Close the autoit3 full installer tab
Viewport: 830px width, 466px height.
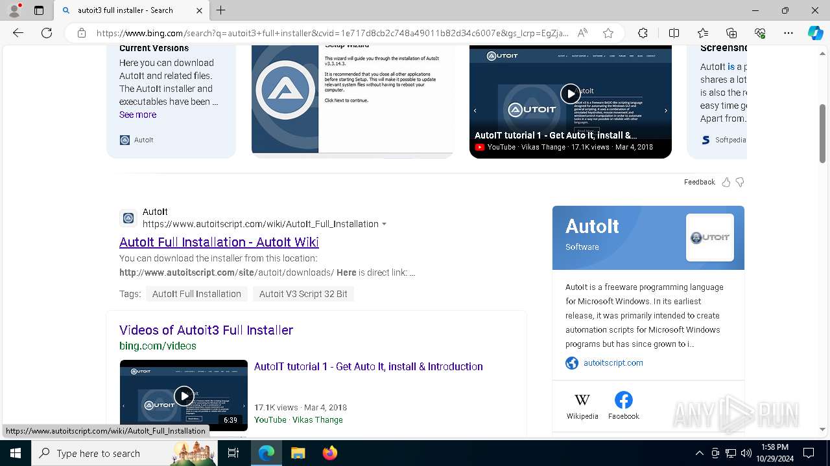click(x=199, y=10)
